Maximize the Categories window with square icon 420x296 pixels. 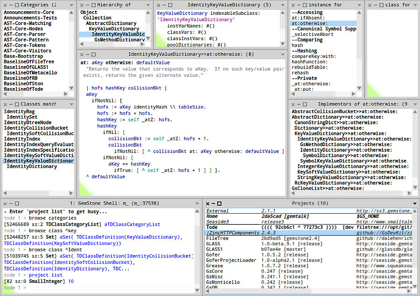(x=17, y=5)
